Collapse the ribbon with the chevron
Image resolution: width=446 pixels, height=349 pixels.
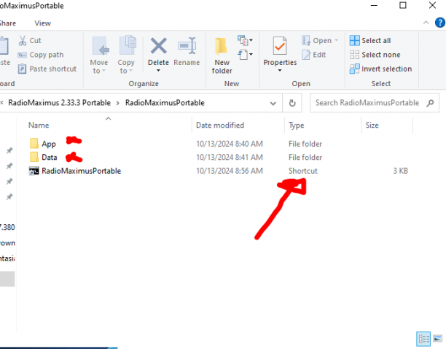(426, 23)
